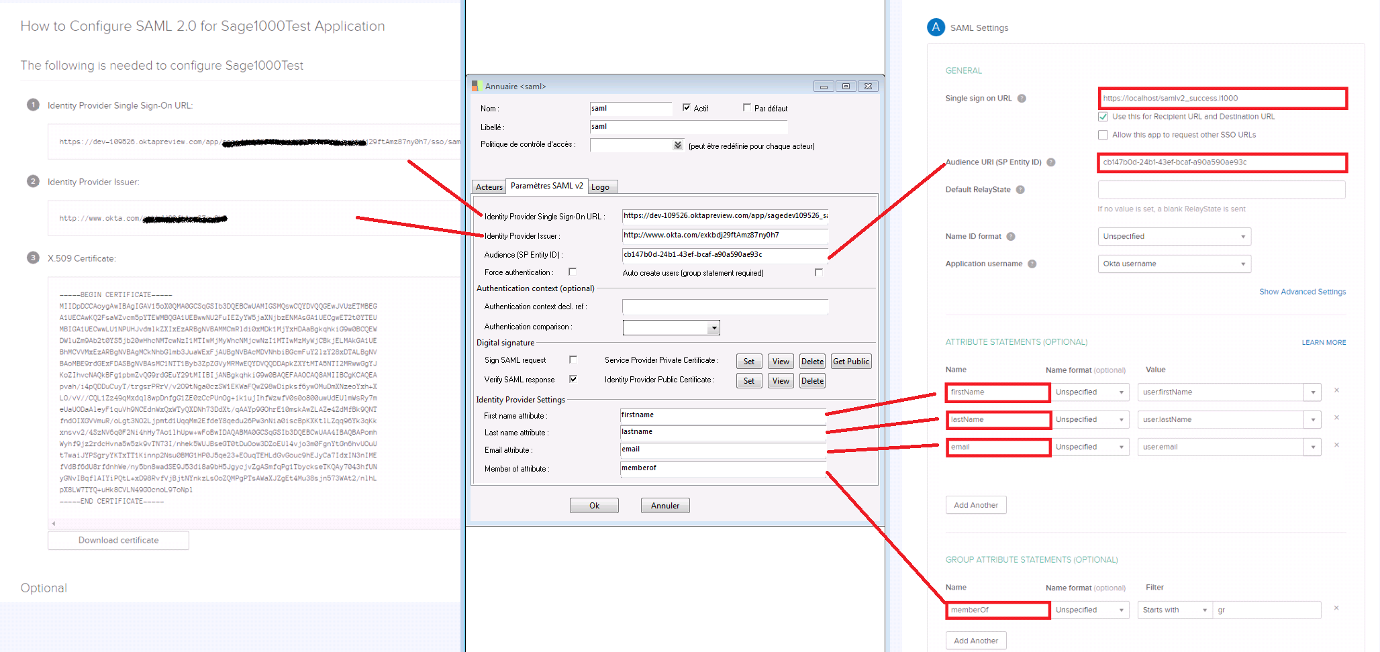The image size is (1380, 652).
Task: Open the LEARN MORE link
Action: click(1324, 342)
